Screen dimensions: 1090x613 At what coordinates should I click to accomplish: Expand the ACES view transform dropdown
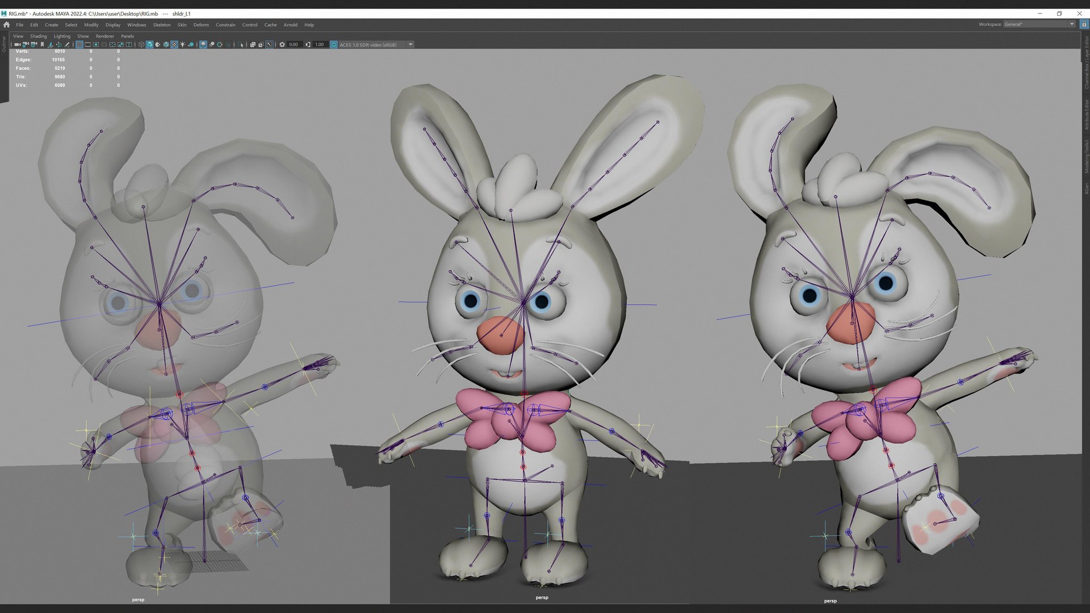pyautogui.click(x=410, y=44)
